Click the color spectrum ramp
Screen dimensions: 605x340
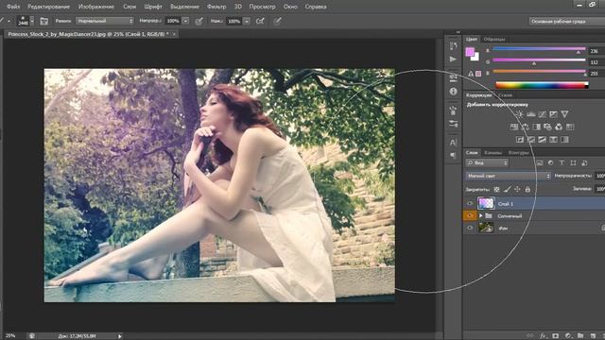click(542, 85)
